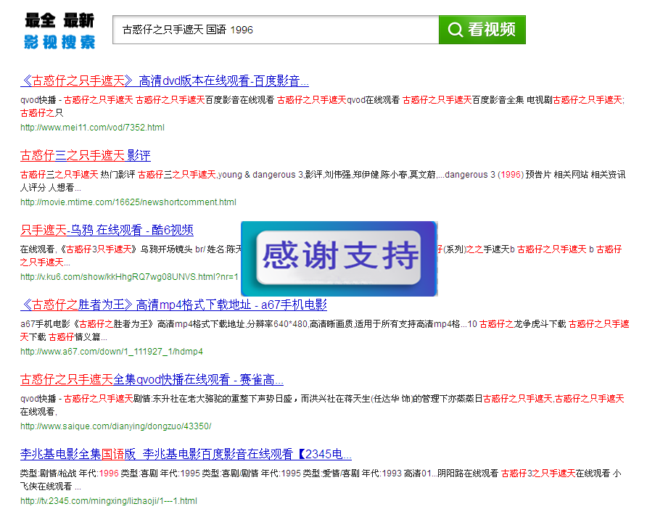Click the snippet starting a67手机电影《古惑仔之胜者为王》

(324, 331)
